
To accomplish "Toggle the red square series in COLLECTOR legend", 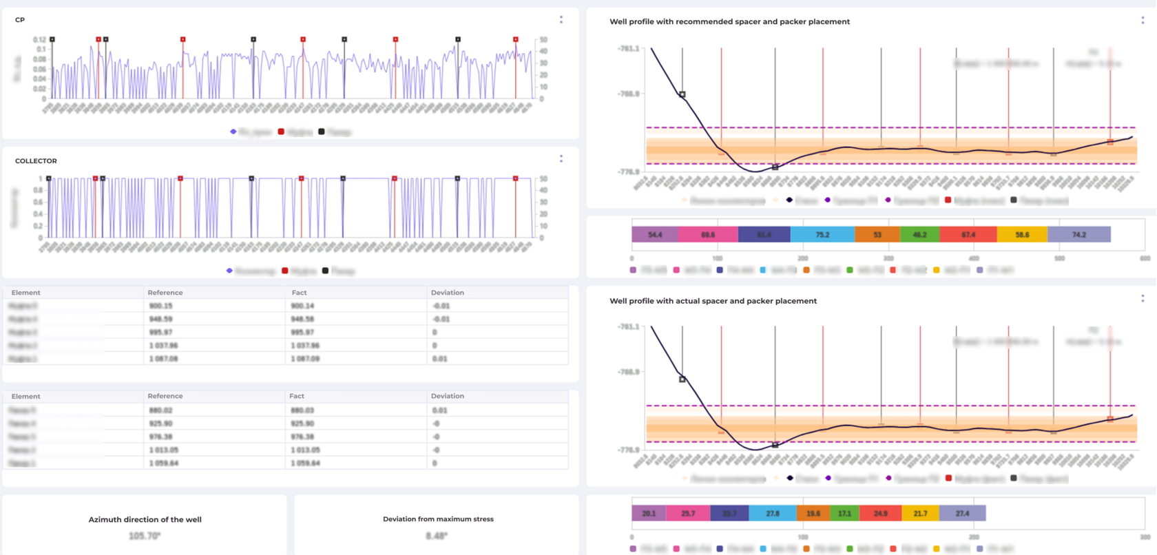I will point(300,271).
